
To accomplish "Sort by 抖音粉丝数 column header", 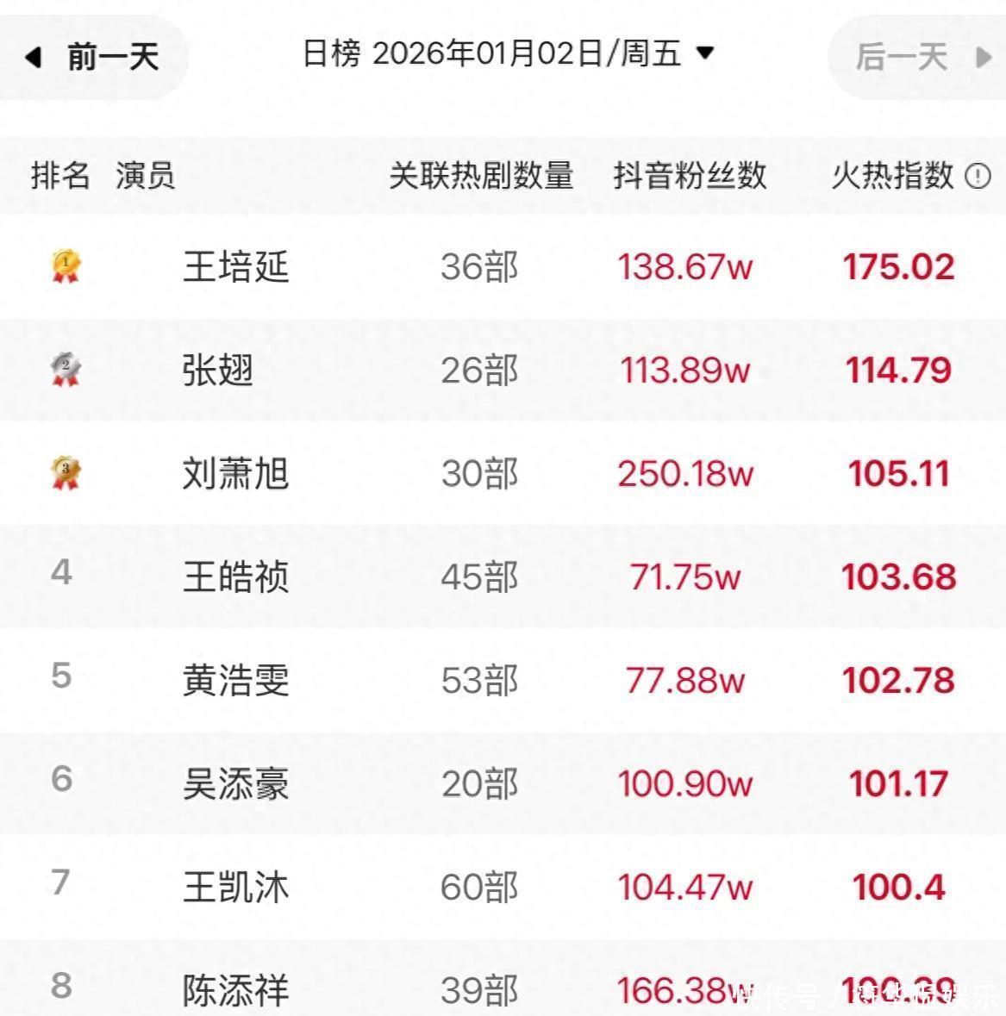I will [x=690, y=176].
